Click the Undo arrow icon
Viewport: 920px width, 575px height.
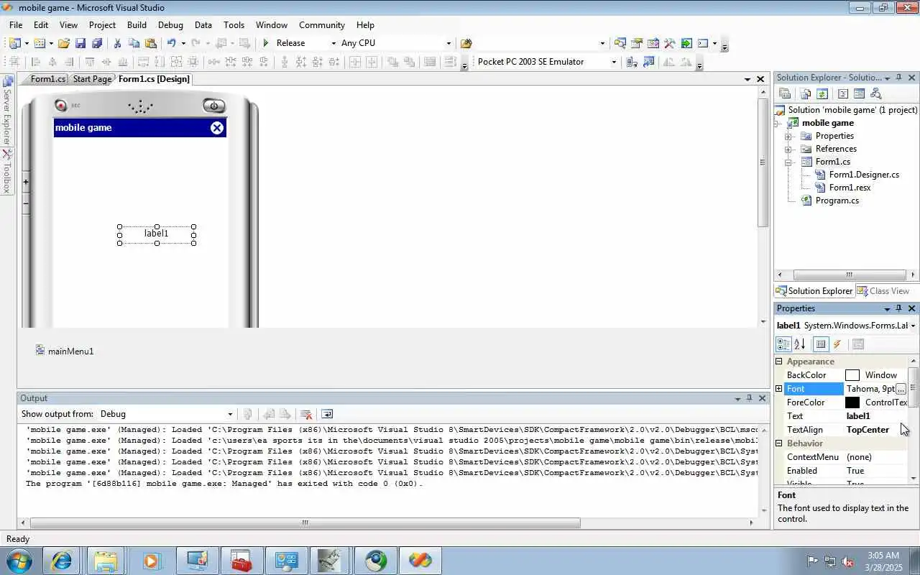click(171, 43)
